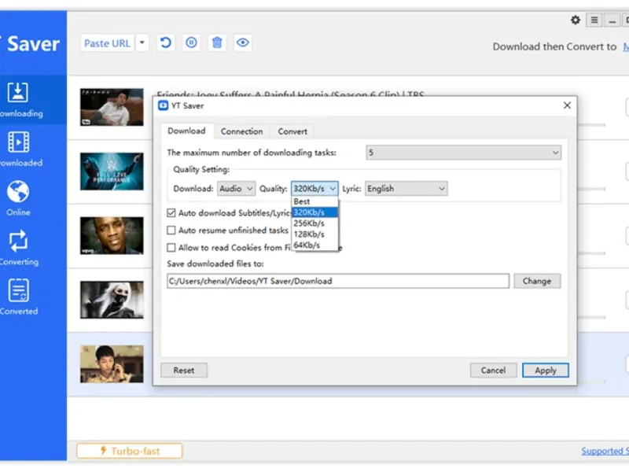Open maximum downloading tasks dropdown

click(463, 153)
